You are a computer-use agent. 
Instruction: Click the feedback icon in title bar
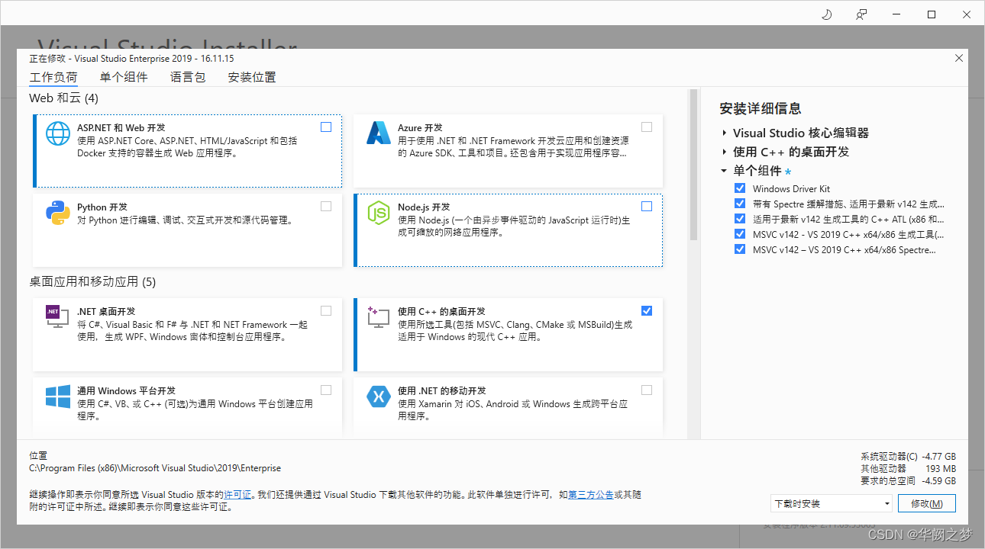[x=861, y=14]
